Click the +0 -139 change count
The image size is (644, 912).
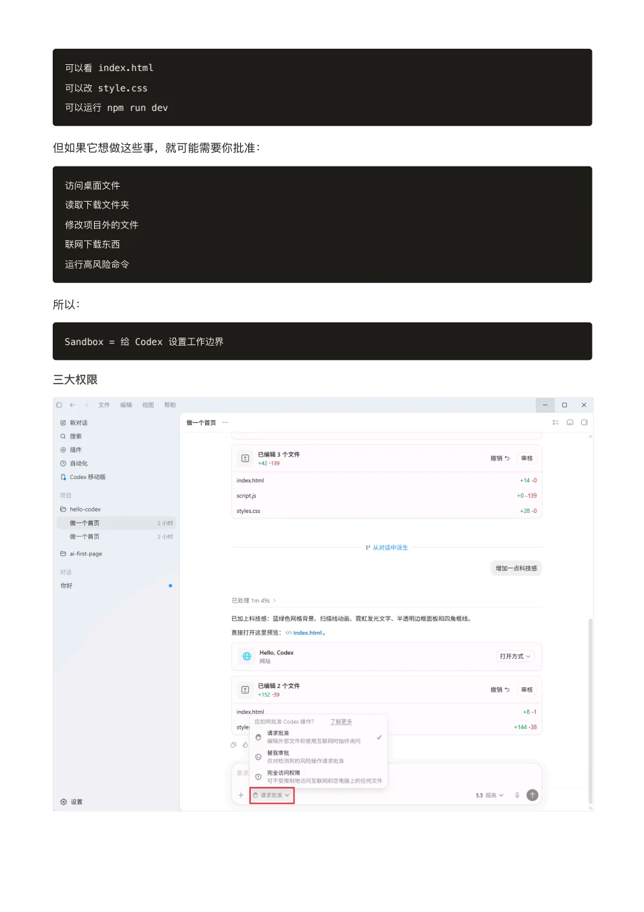click(527, 496)
